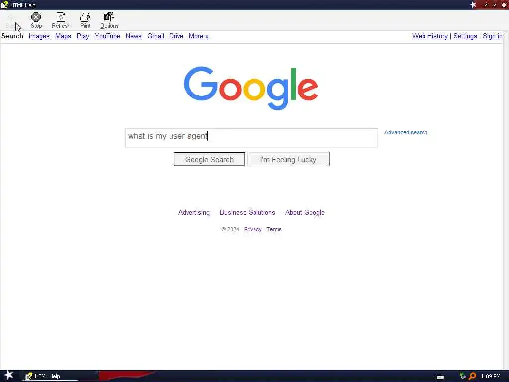
Task: Open the Images link
Action: pos(39,36)
